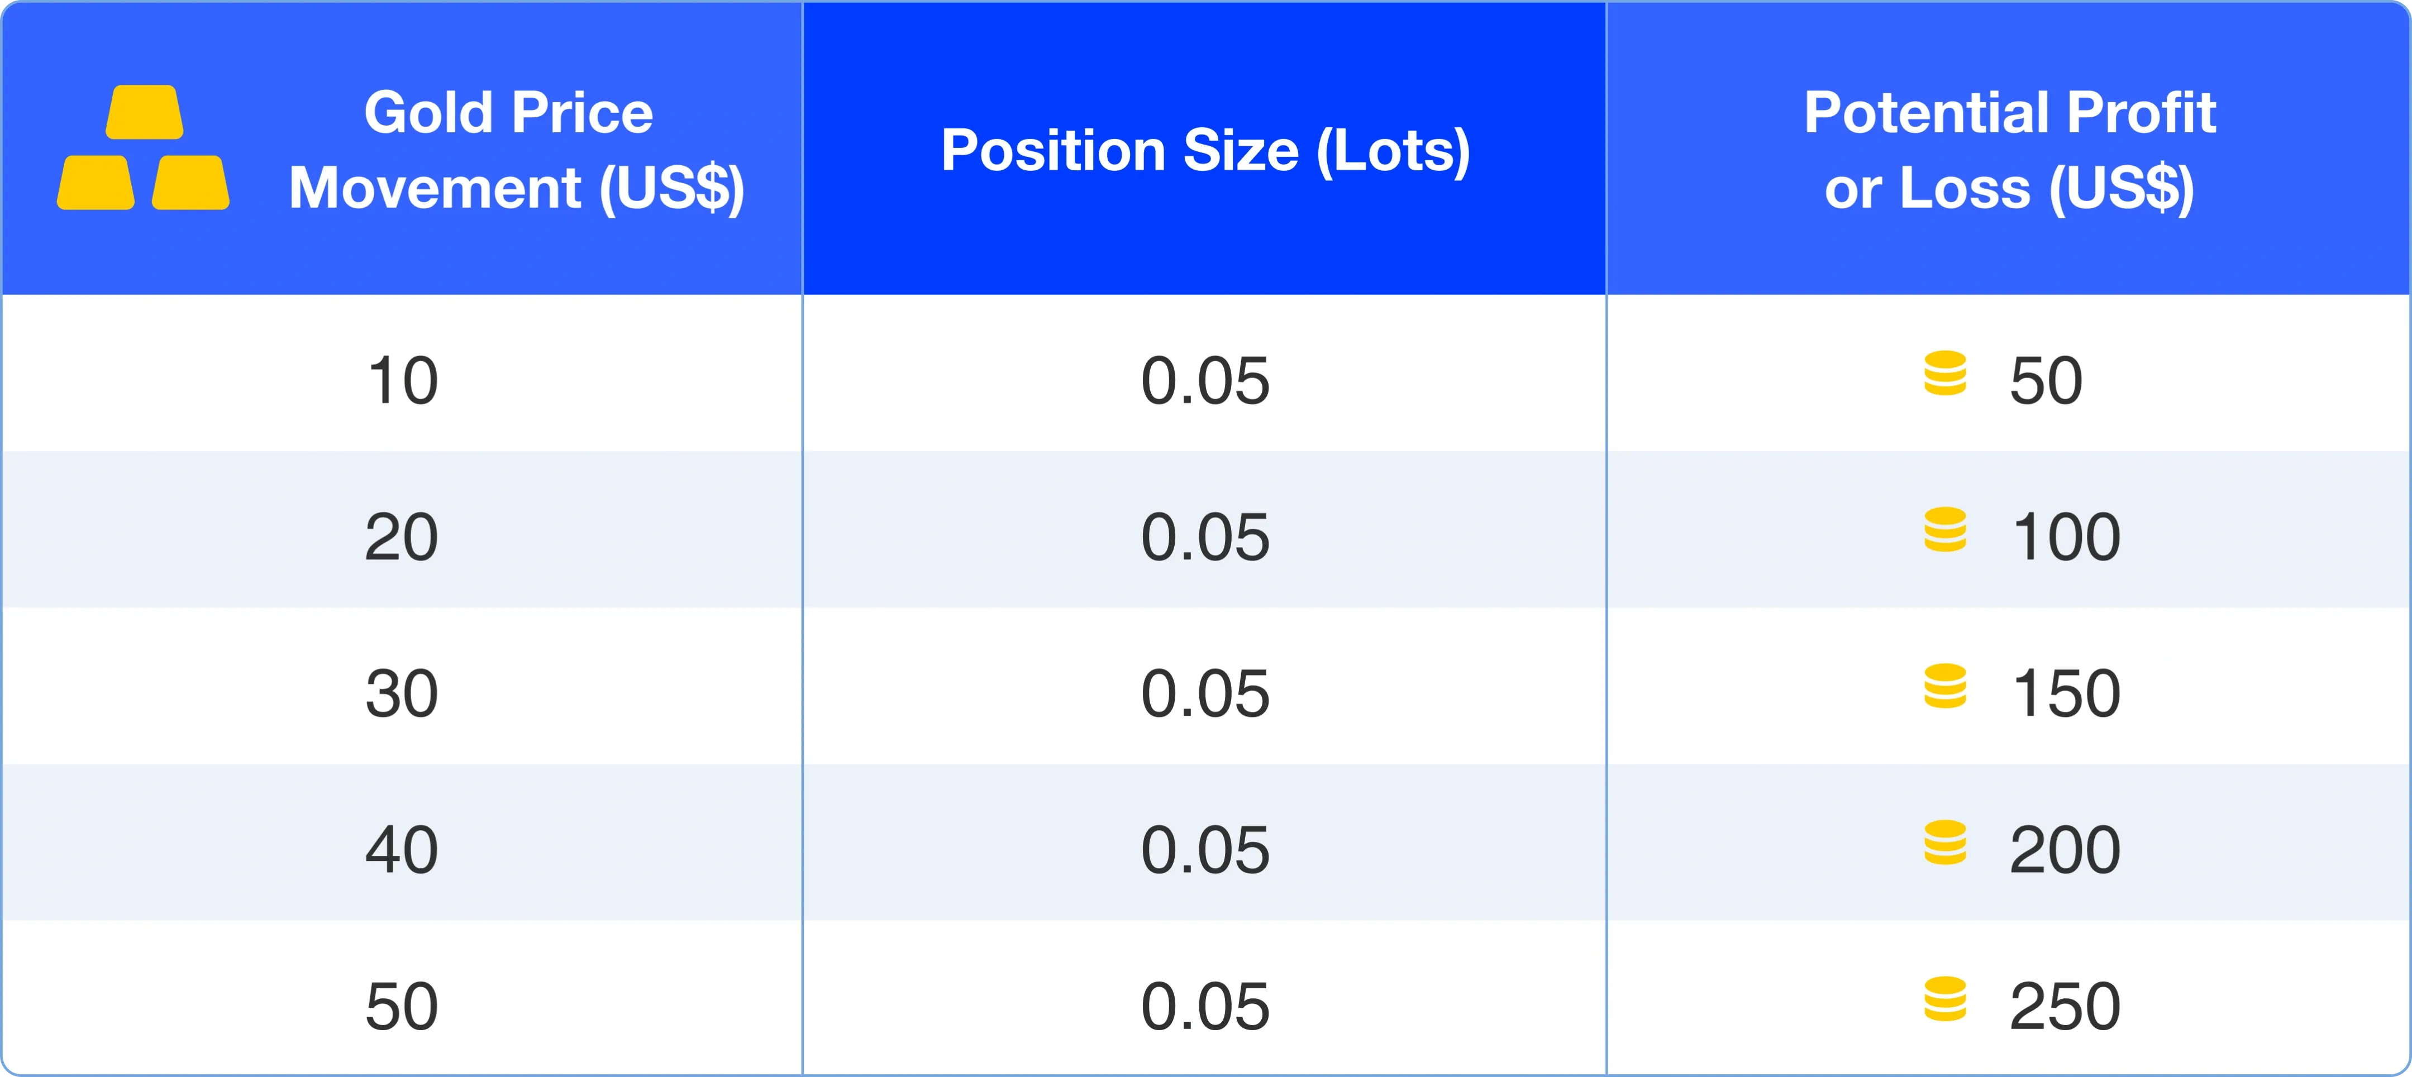
Task: Click the profit value 200
Action: 2065,850
